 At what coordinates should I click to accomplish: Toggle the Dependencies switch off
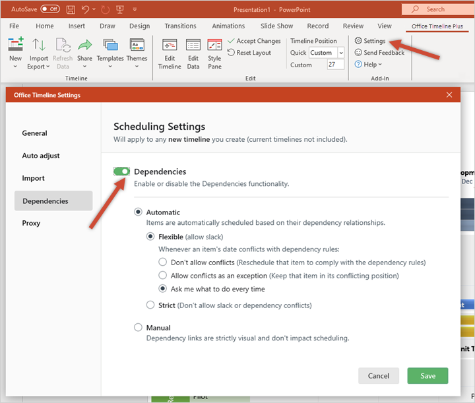point(122,171)
